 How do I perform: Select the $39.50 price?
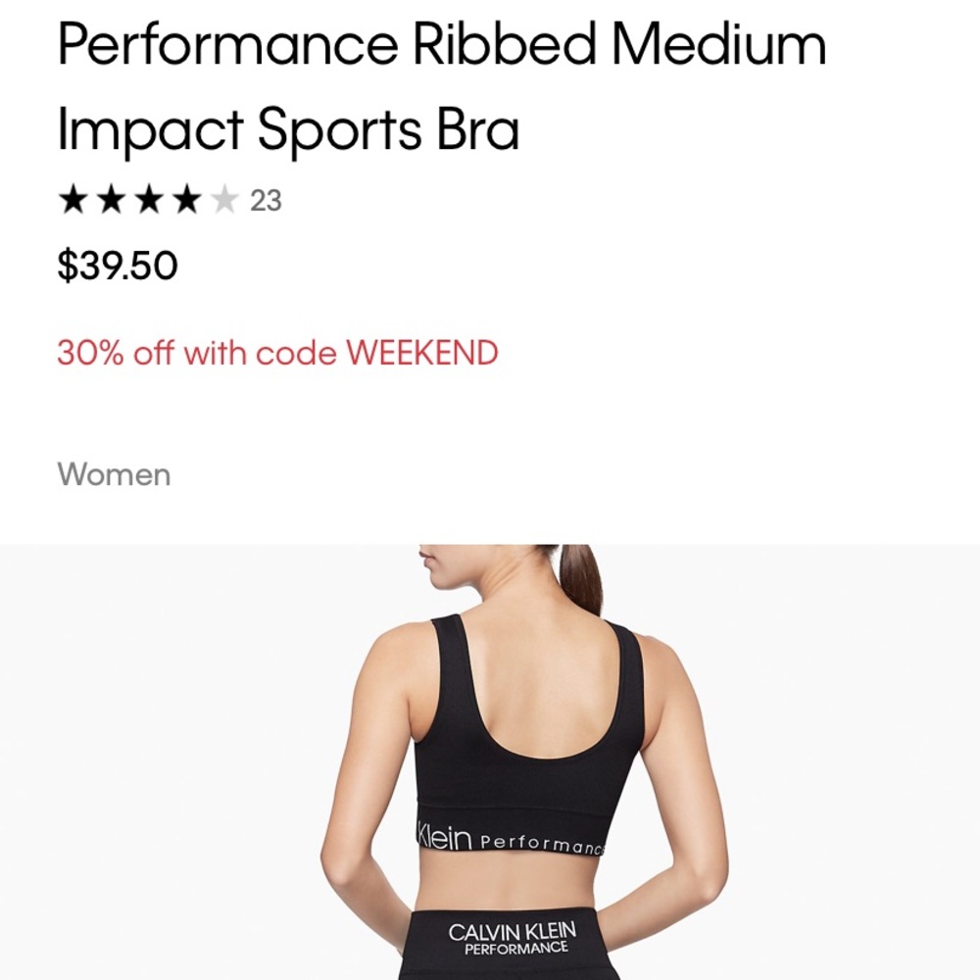(x=118, y=265)
